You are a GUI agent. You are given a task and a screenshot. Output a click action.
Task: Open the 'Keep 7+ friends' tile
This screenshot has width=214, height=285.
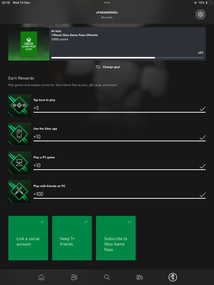pos(72,238)
